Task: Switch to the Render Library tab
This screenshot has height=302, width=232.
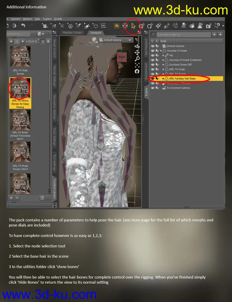Action: (72, 33)
